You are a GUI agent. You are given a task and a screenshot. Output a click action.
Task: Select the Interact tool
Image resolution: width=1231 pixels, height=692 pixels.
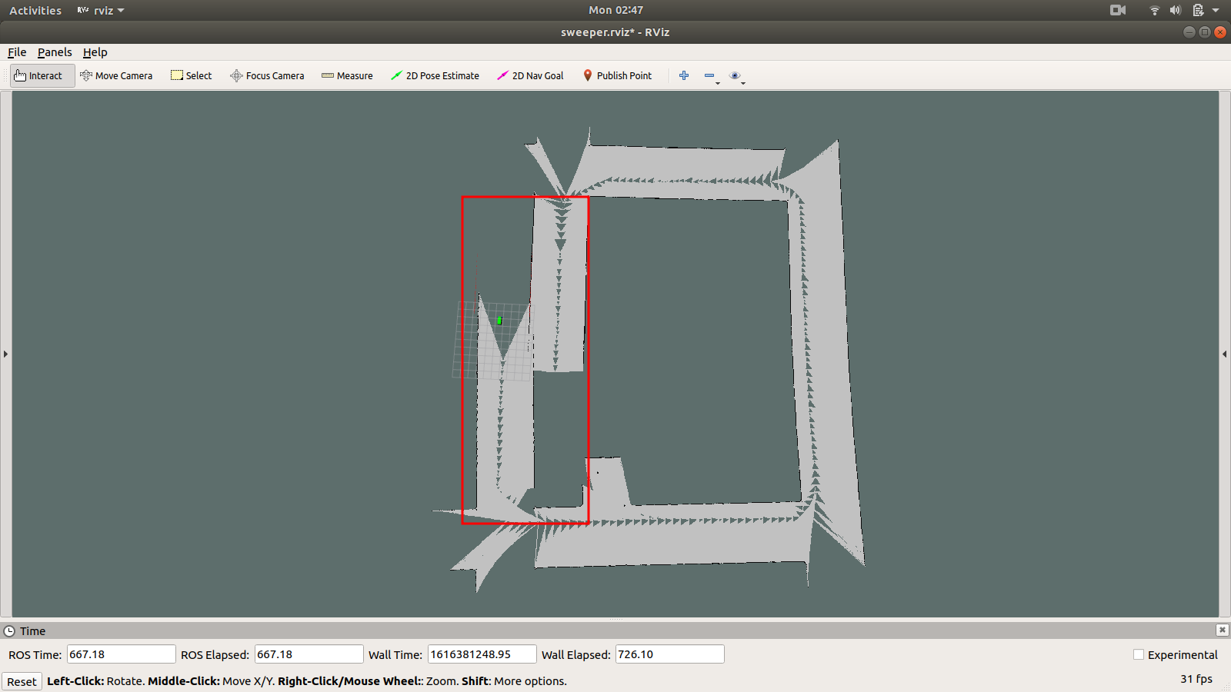point(42,75)
